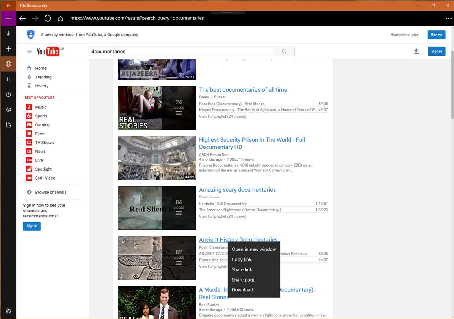Choose Open in new window
Screen dimensions: 454x319
[x=254, y=249]
